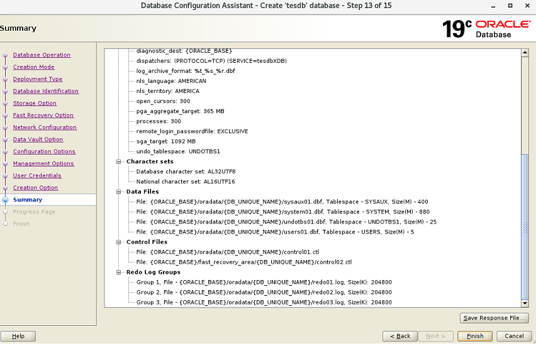Open the Network Configuration step
This screenshot has width=536, height=346.
point(45,127)
